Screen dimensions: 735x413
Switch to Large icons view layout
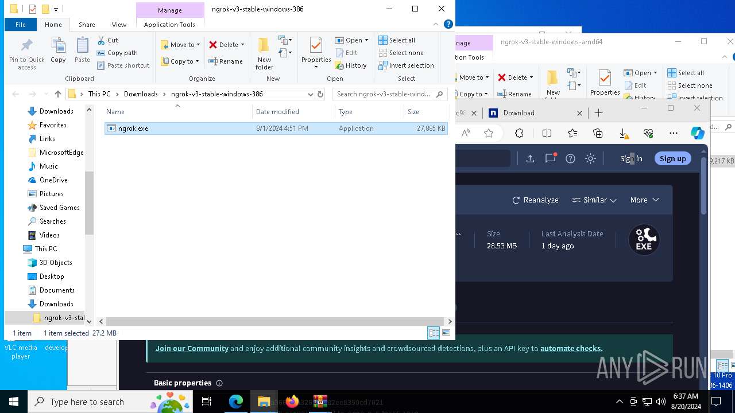[446, 333]
